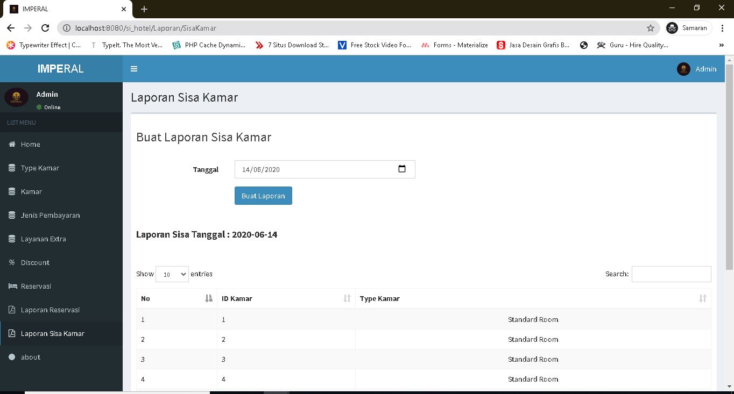734x394 pixels.
Task: Click the Kamar menu icon
Action: point(11,191)
